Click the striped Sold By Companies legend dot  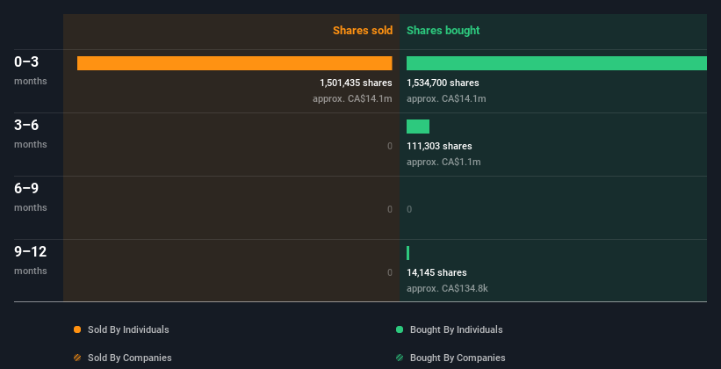pyautogui.click(x=77, y=358)
